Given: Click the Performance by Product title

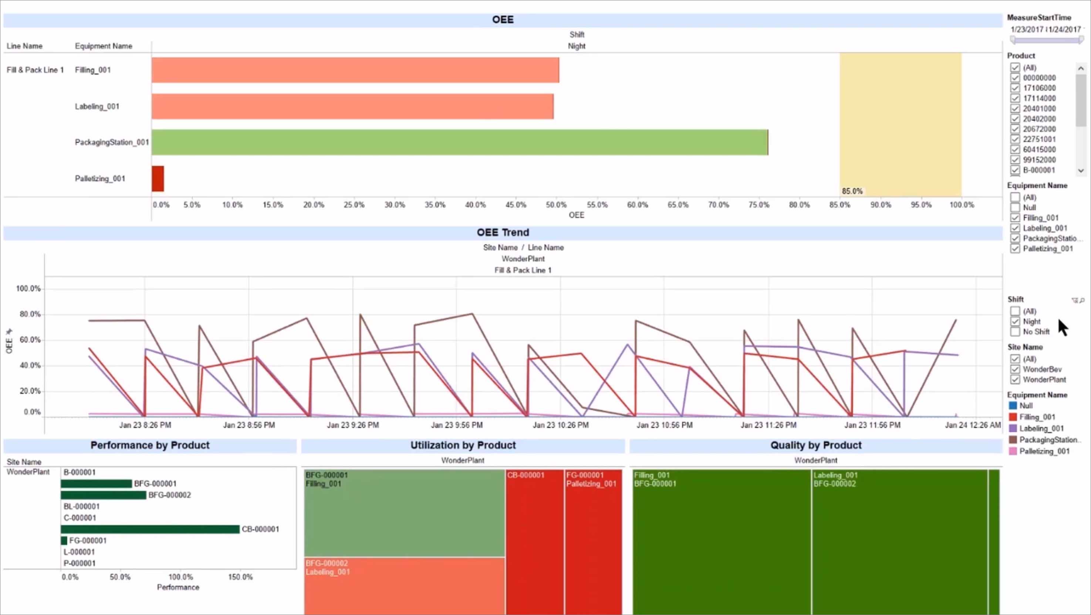Looking at the screenshot, I should point(150,445).
